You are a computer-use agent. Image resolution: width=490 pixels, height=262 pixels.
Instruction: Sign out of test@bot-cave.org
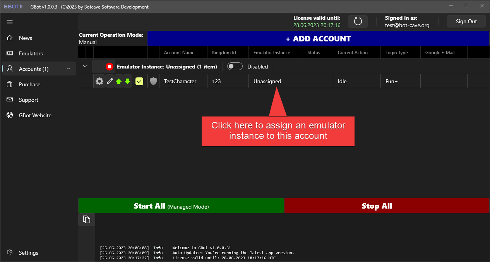coord(466,21)
